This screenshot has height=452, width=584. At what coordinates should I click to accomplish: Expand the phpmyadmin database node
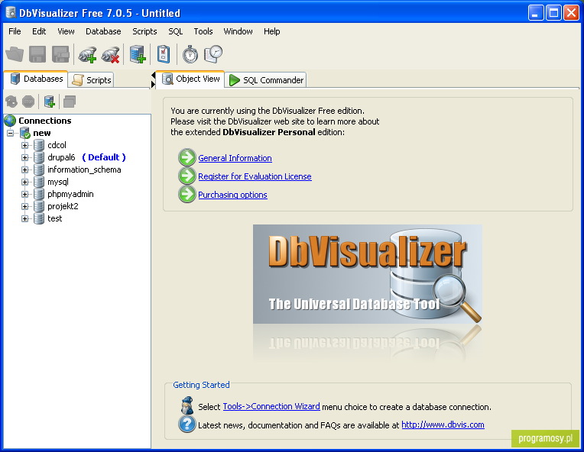(24, 194)
